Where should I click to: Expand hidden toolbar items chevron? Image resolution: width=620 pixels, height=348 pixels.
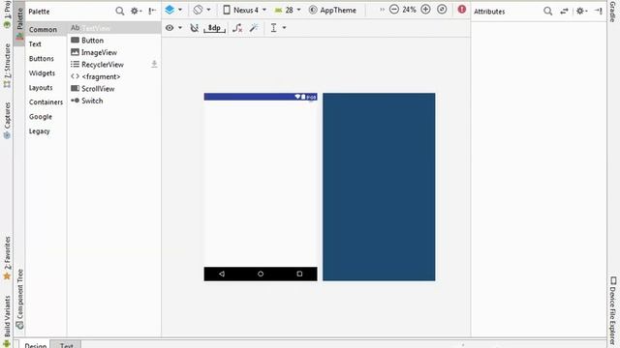pos(382,10)
